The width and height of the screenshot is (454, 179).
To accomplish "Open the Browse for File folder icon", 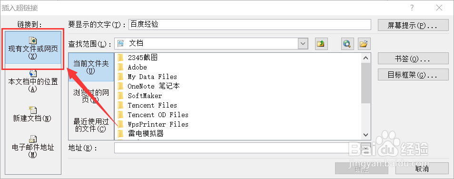I will coord(364,44).
